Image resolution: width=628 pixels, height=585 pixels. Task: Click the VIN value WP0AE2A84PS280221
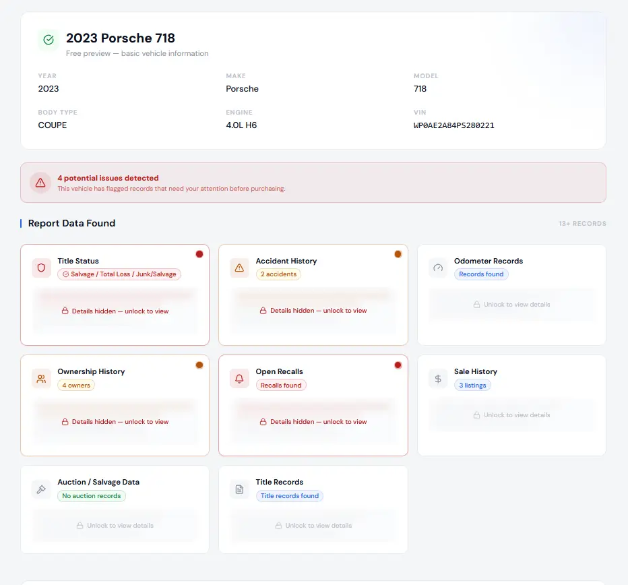click(453, 125)
